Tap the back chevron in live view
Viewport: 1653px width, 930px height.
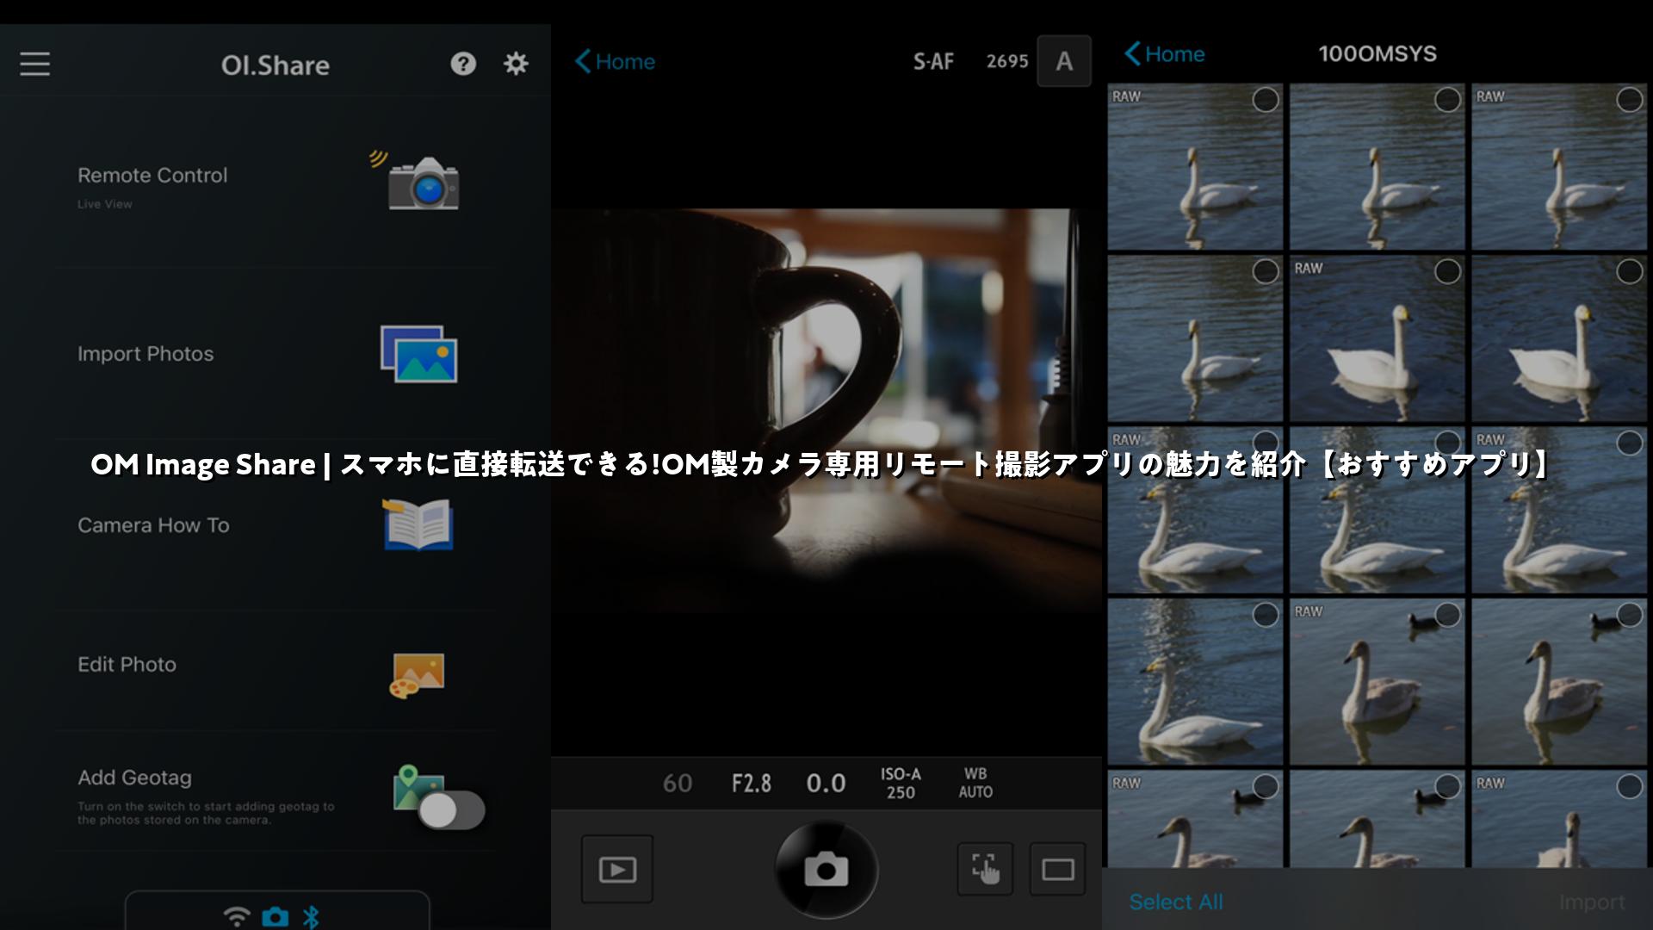click(583, 62)
